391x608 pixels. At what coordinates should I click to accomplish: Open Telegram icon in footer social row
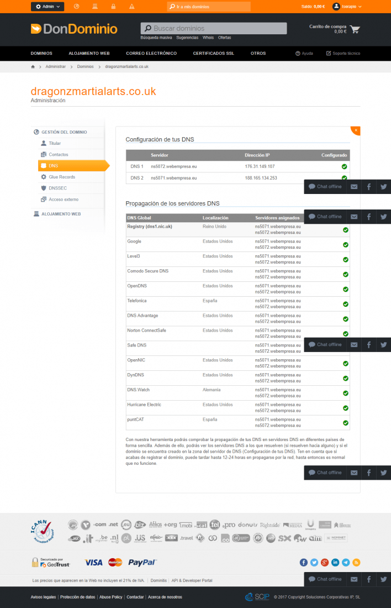click(346, 563)
